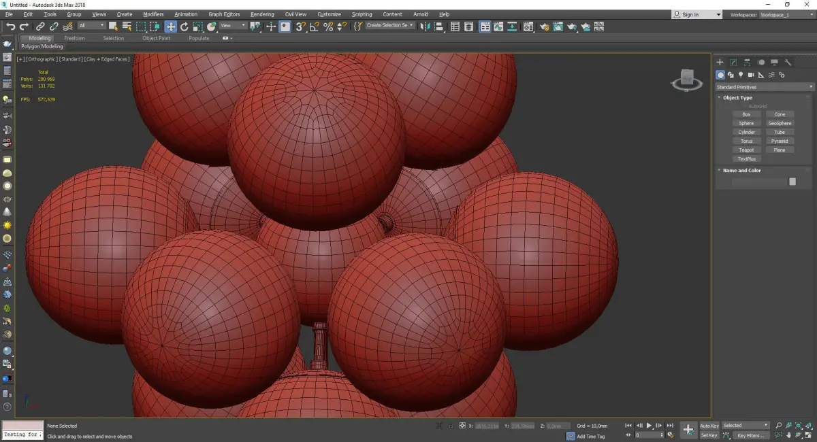817x442 pixels.
Task: Open the Rendered Frame Window
Action: tap(558, 27)
